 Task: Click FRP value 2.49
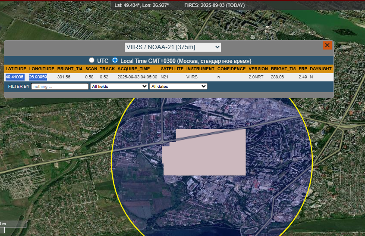point(302,77)
